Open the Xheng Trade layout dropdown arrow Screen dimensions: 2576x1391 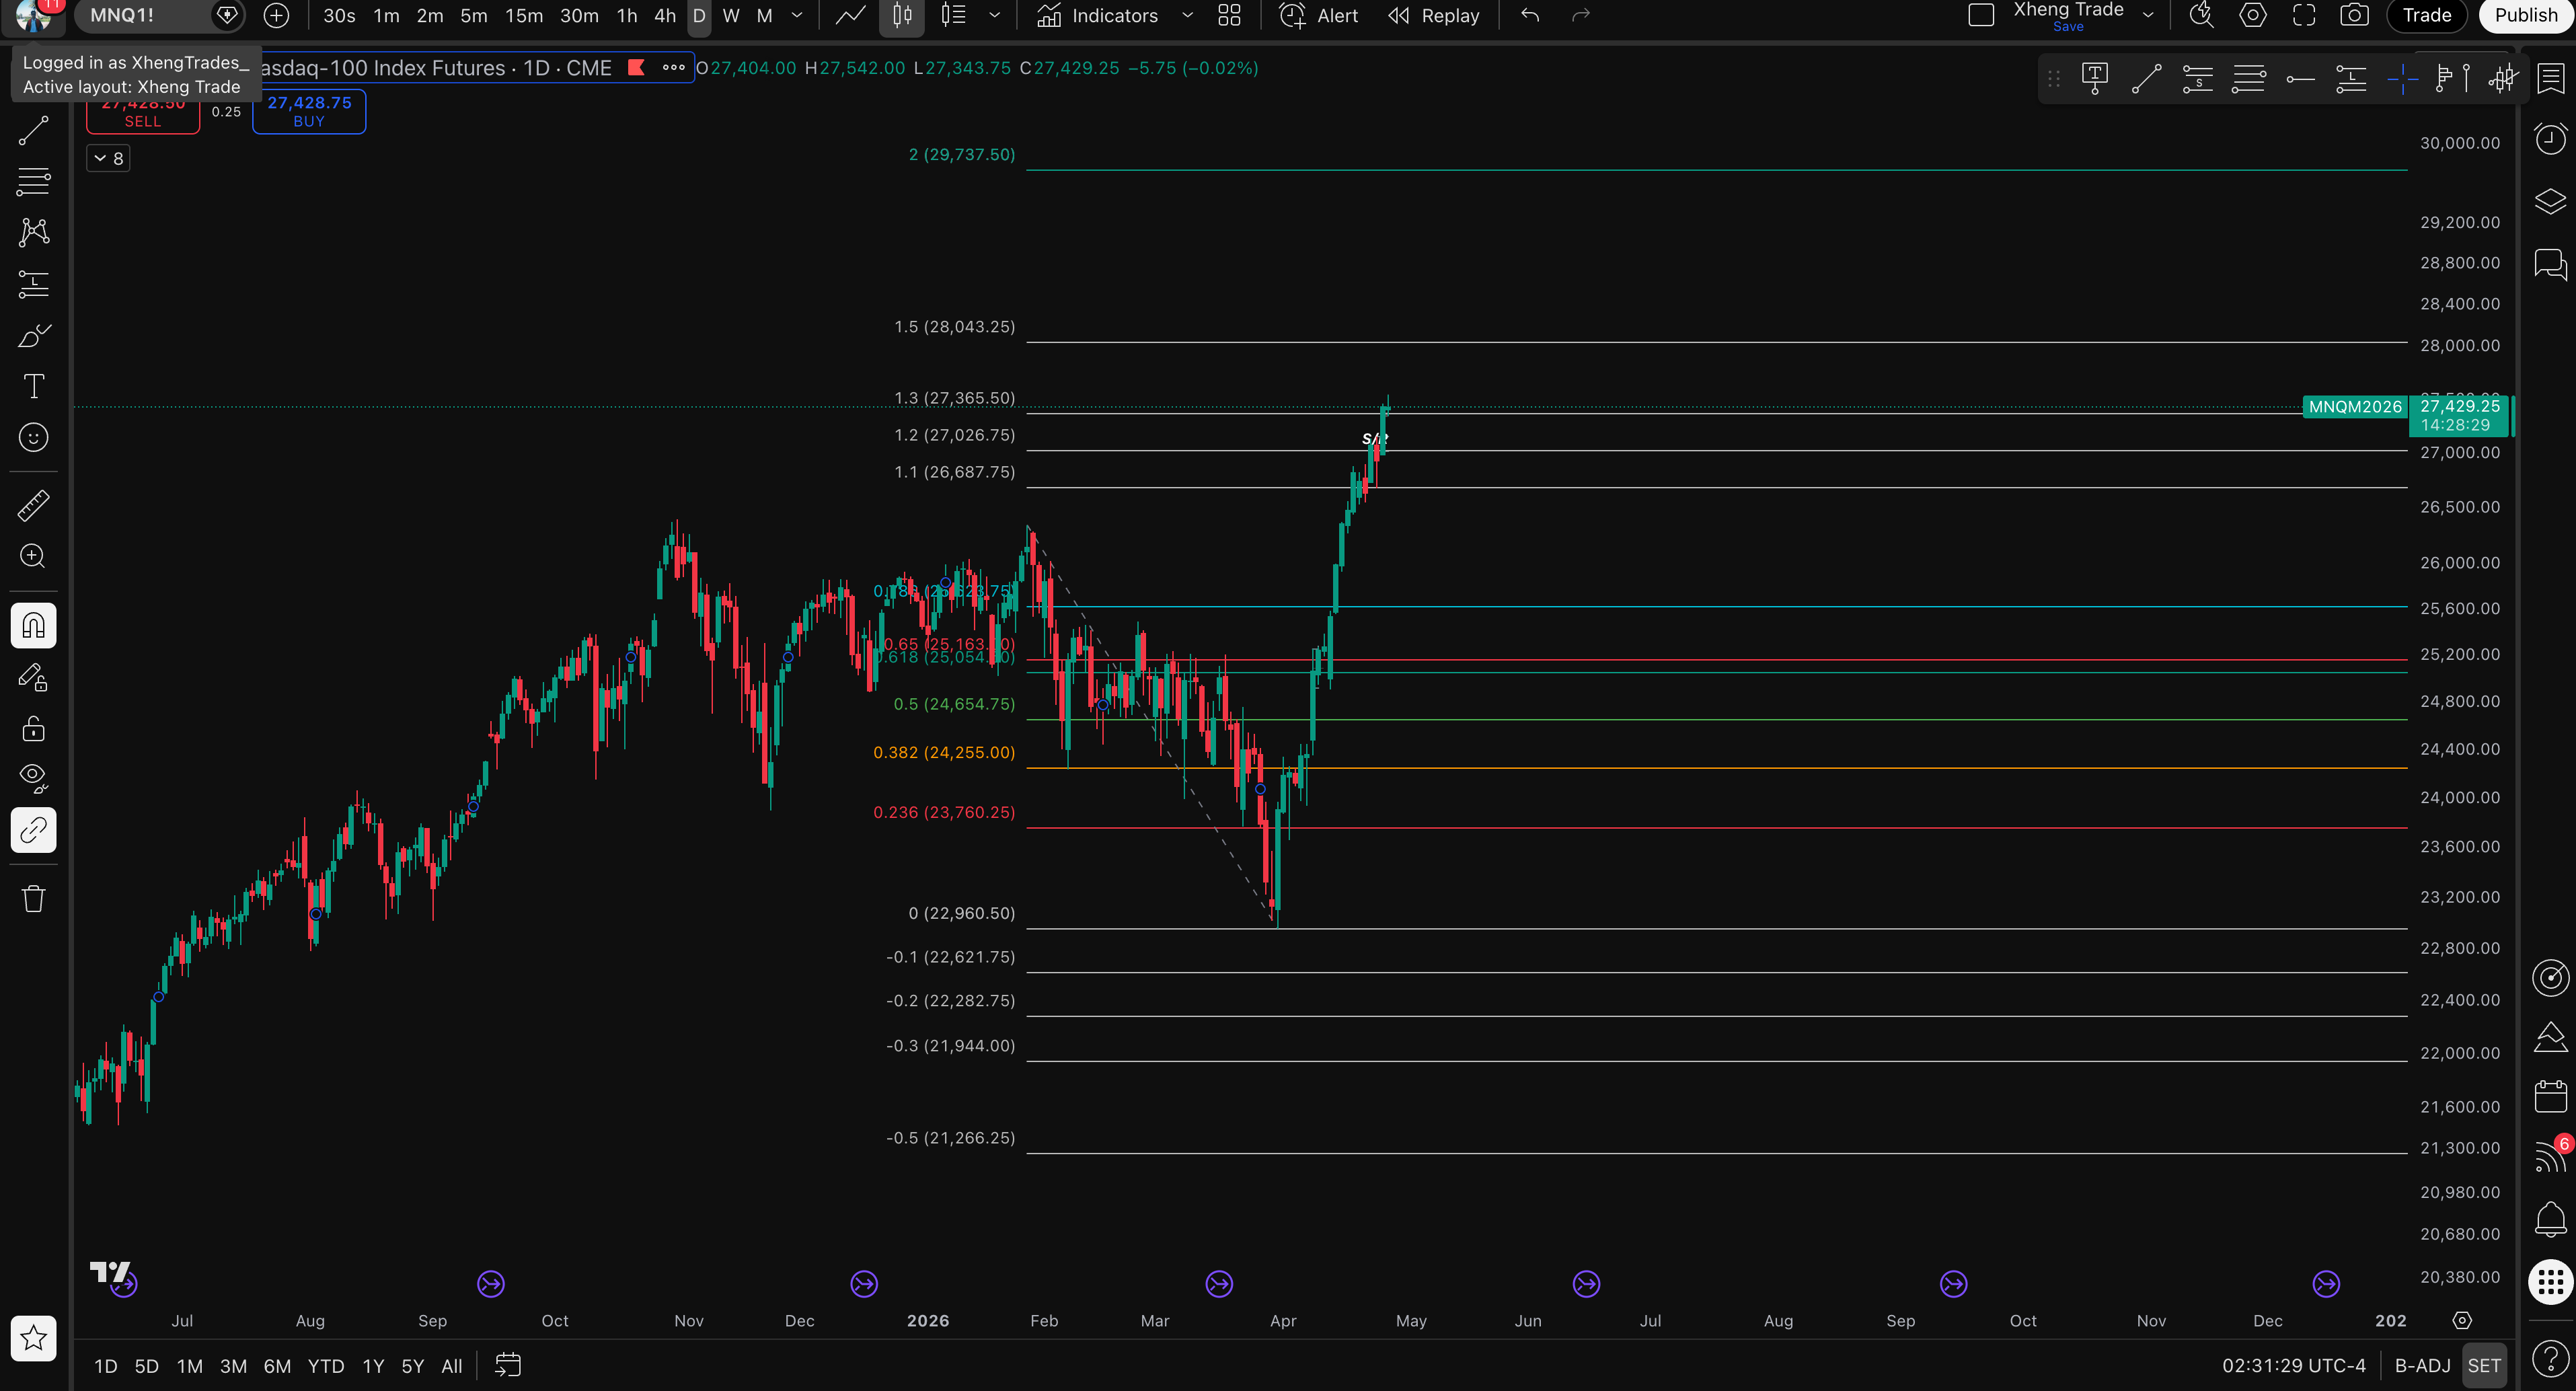pos(2148,15)
